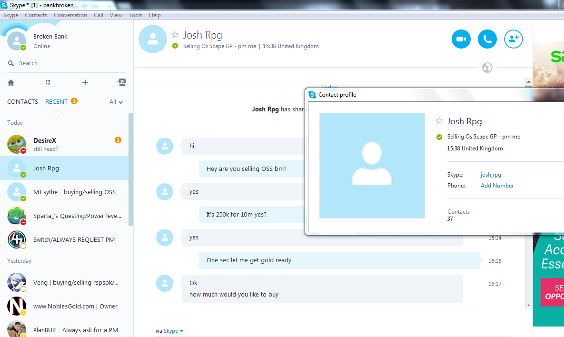This screenshot has height=337, width=564.
Task: Click the contact list scrollbar
Action: (131, 169)
